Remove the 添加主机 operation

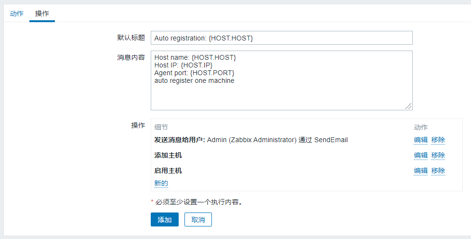[438, 155]
